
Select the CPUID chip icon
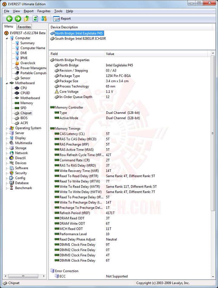17,93
